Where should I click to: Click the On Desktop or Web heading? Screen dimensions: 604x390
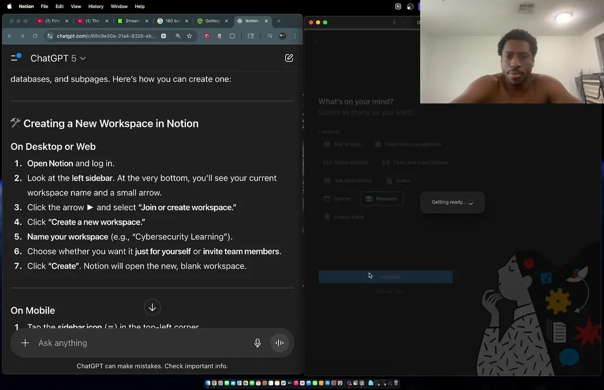click(x=53, y=147)
